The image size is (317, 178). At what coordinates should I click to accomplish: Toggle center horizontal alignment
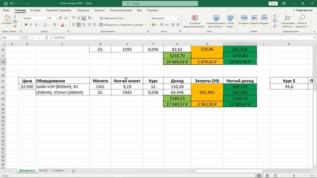point(78,25)
